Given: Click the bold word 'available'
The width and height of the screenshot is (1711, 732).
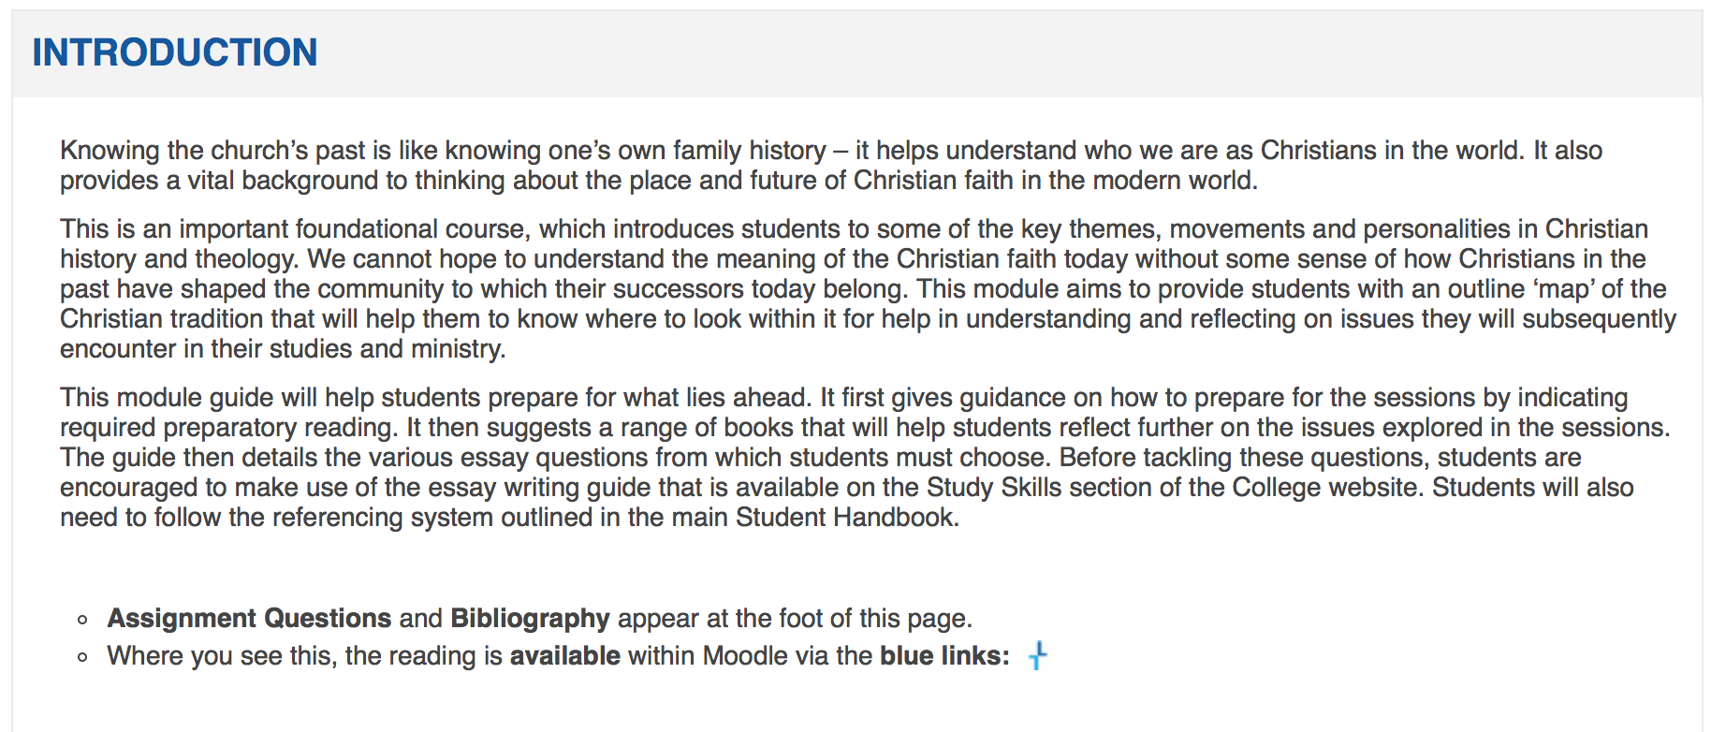Looking at the screenshot, I should (x=564, y=655).
